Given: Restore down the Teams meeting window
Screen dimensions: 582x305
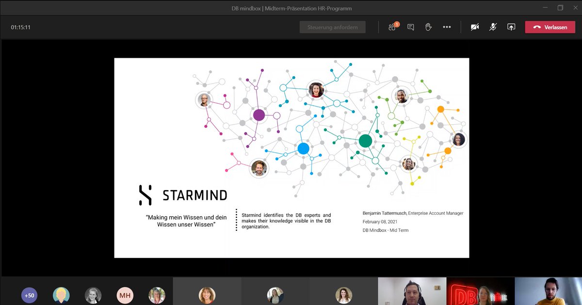Looking at the screenshot, I should 560,8.
